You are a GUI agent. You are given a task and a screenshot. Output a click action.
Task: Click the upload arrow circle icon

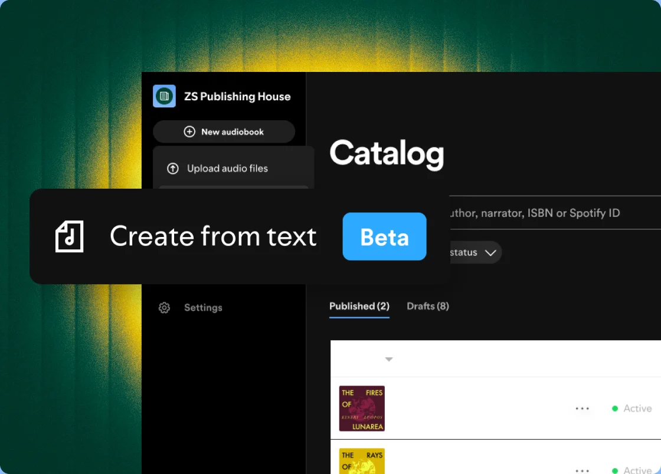coord(173,169)
